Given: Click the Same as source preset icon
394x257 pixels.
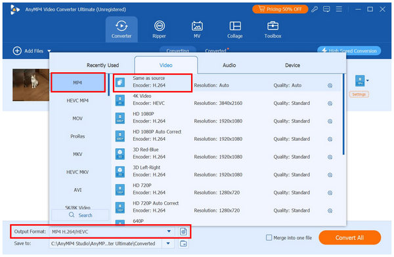Looking at the screenshot, I should pos(120,83).
